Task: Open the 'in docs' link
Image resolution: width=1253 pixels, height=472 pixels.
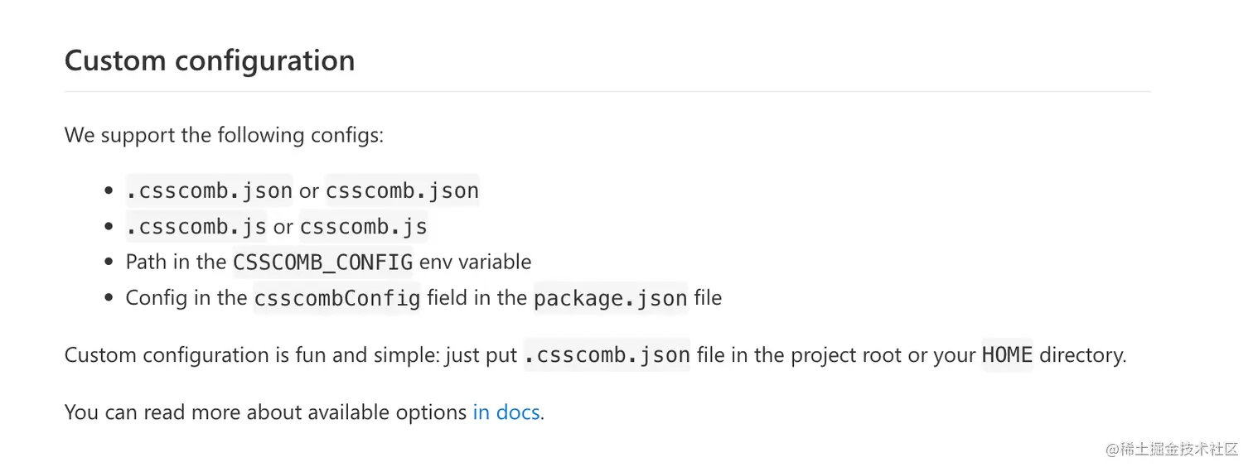Action: (506, 412)
